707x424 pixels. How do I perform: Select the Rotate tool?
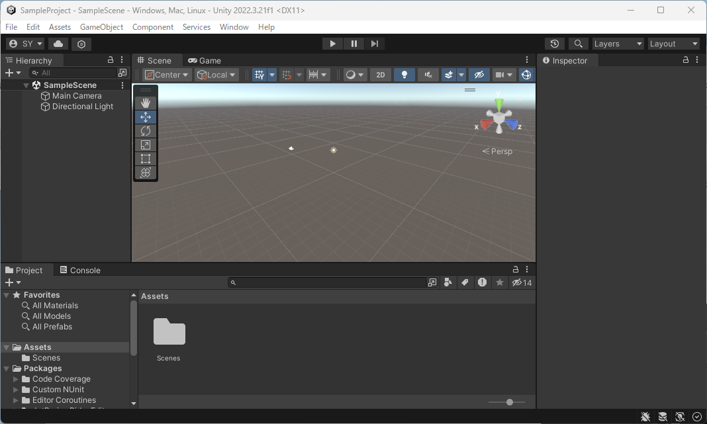point(145,131)
